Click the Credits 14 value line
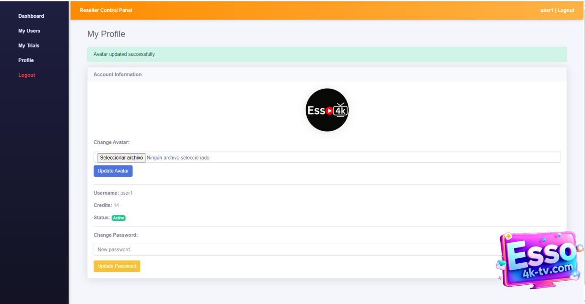Viewport: 585px width, 304px height. pos(106,205)
